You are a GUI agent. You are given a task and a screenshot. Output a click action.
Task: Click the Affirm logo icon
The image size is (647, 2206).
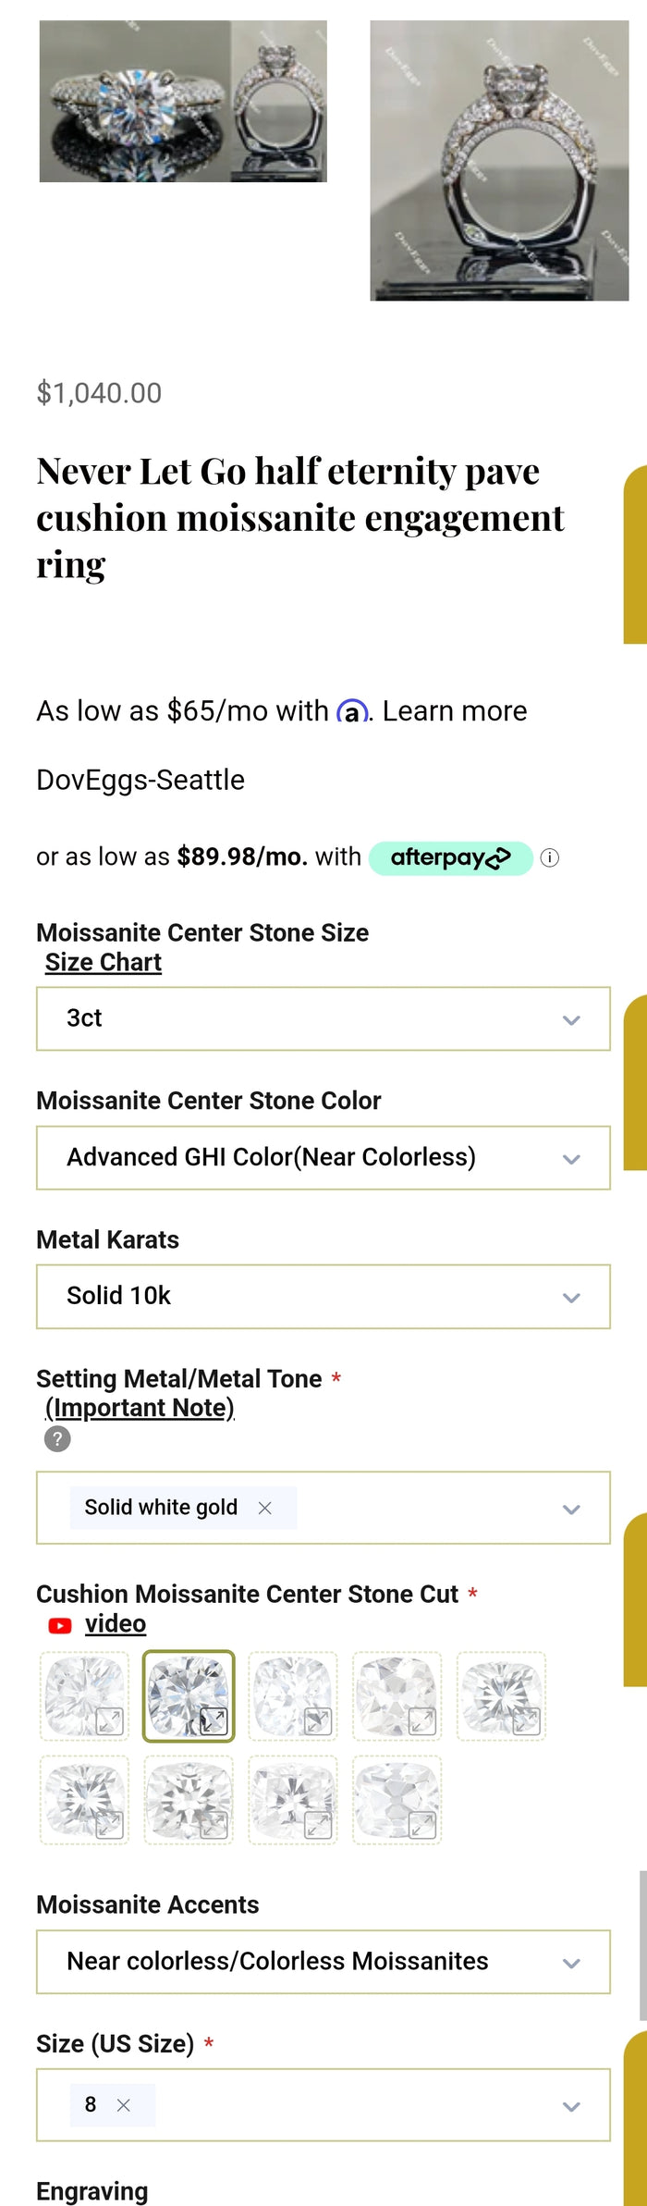[x=352, y=712]
